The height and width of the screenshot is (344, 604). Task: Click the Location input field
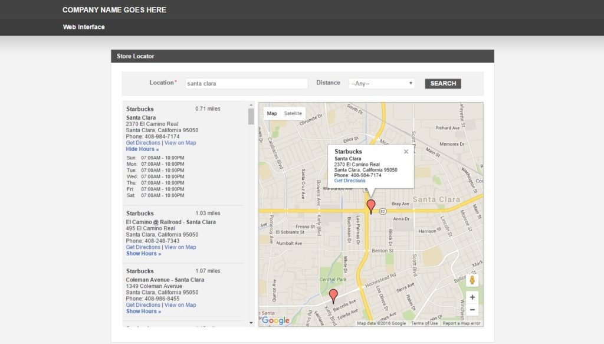(246, 84)
